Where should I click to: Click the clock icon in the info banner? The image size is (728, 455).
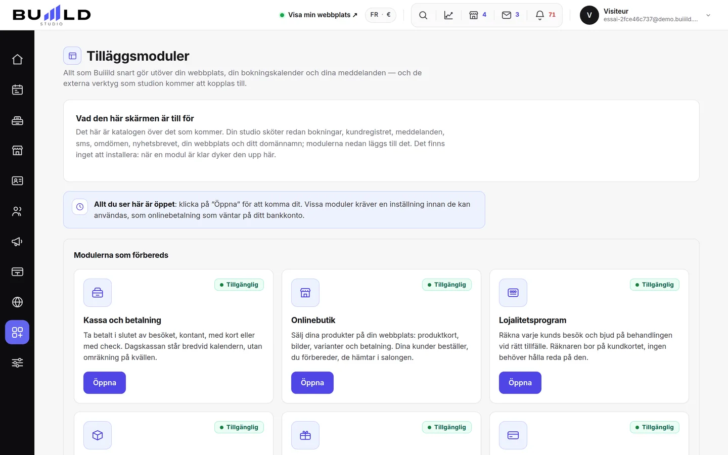80,207
